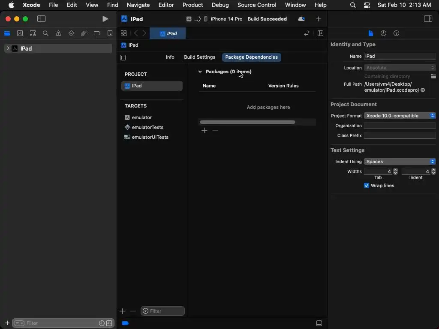Hide the inspector panel in the toolbar

tap(428, 19)
